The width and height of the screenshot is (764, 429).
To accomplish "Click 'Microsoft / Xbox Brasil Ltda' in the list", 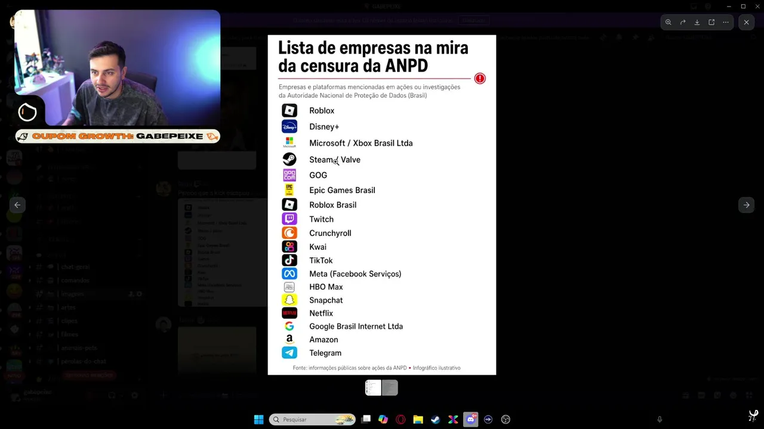I will tap(361, 143).
